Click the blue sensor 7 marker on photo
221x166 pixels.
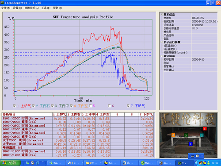(x=191, y=144)
